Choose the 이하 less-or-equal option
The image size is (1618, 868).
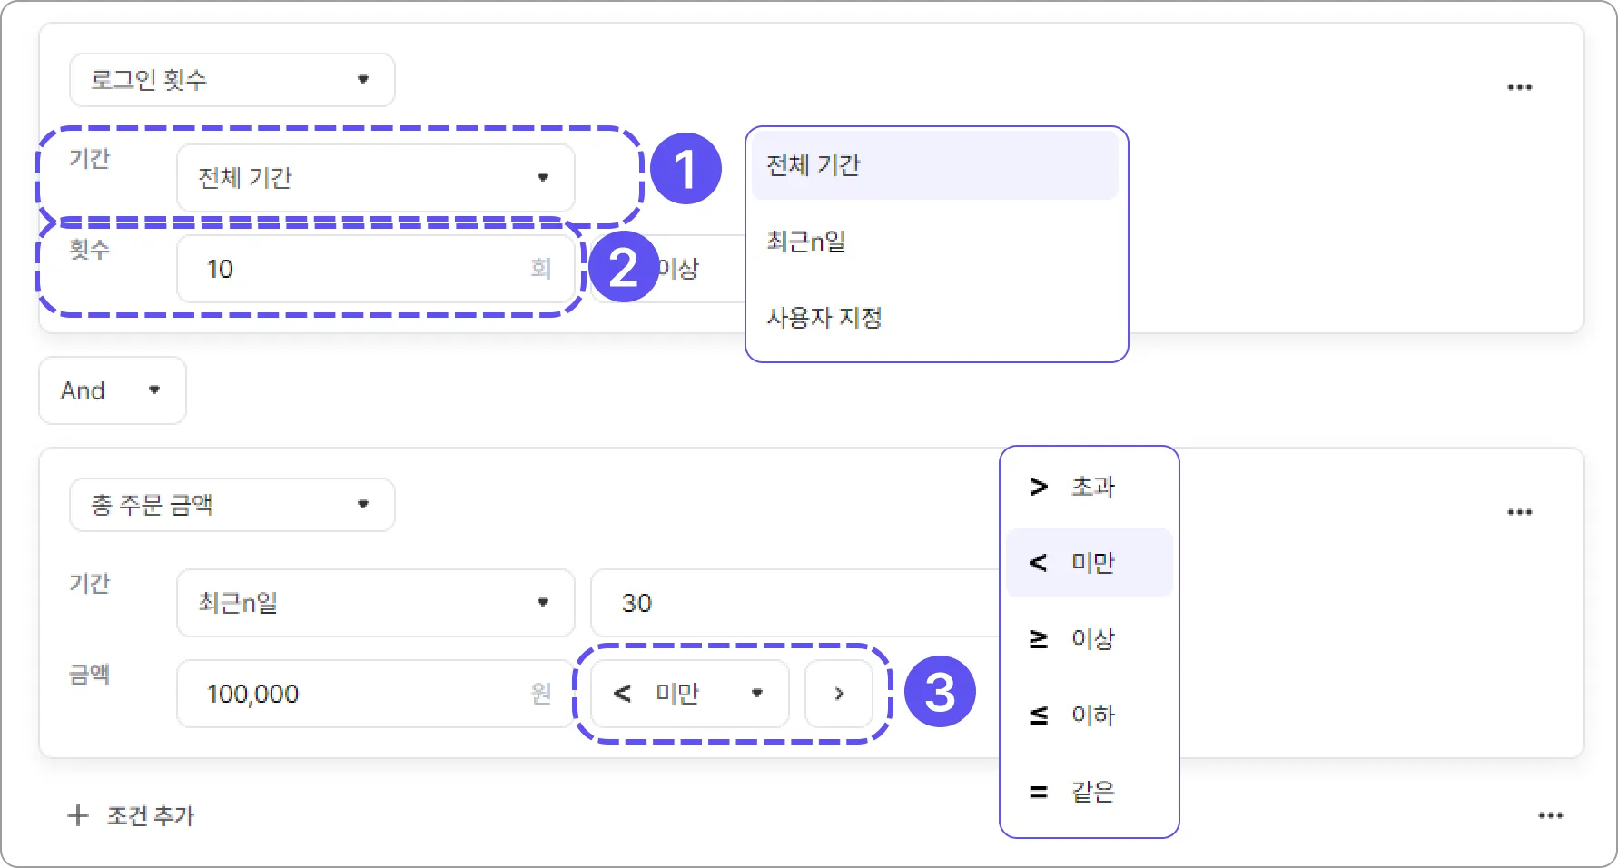1089,715
